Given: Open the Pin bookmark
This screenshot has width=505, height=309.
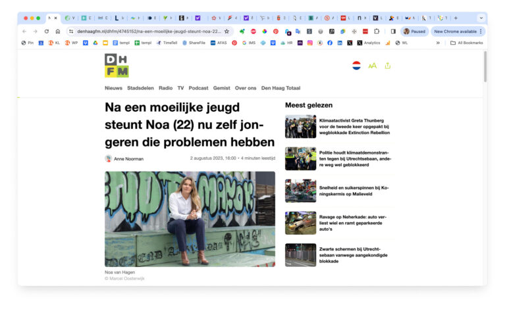Looking at the screenshot, I should 27,43.
